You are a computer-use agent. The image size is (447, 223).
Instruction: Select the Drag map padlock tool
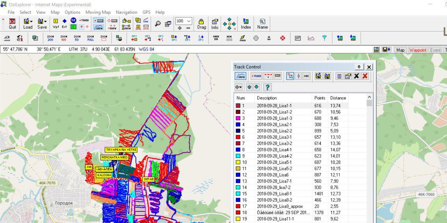(x=201, y=24)
